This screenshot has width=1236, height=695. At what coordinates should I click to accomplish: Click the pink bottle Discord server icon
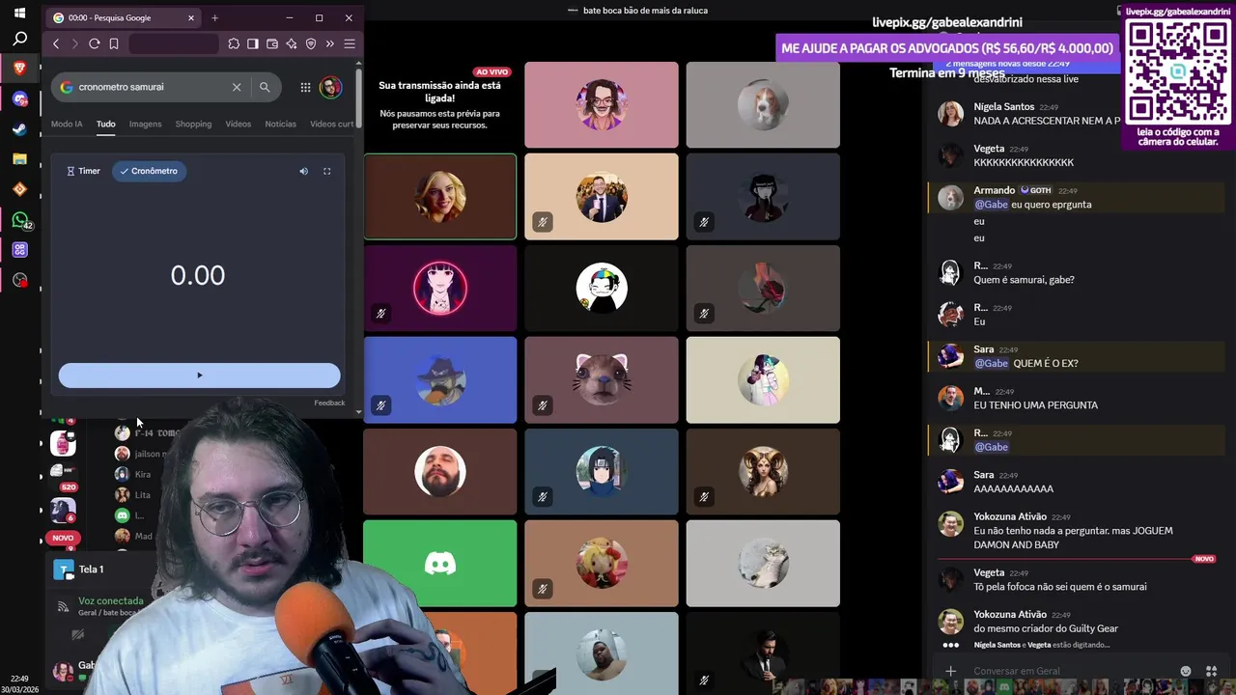pyautogui.click(x=63, y=443)
